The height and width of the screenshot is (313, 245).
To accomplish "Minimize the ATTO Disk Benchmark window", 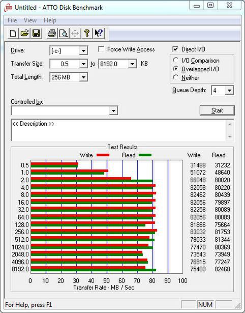I will pos(197,6).
